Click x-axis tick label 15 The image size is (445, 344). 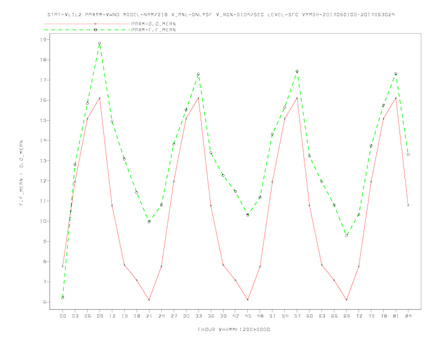tap(124, 316)
